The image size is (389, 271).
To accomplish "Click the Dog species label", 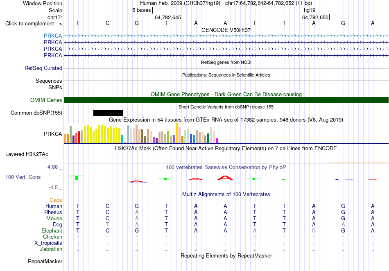I will [57, 225].
